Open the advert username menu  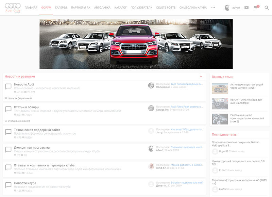[x=236, y=7]
